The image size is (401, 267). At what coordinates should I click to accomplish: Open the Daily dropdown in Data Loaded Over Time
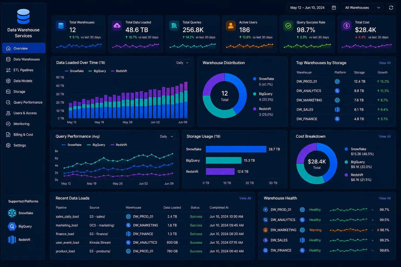point(182,63)
